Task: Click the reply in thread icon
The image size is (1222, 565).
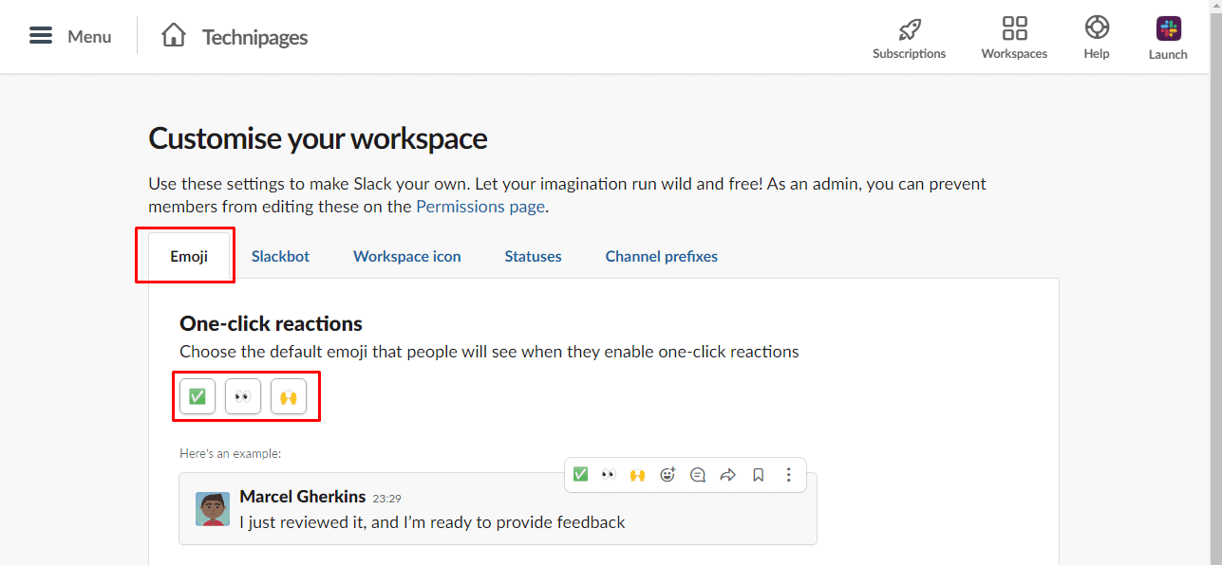Action: (698, 475)
